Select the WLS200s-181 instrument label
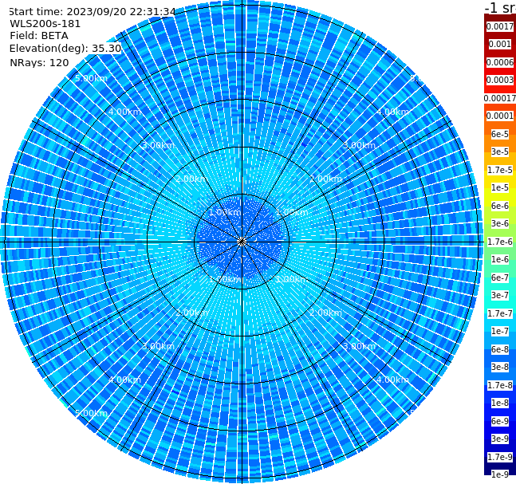This screenshot has width=516, height=484. pos(45,24)
